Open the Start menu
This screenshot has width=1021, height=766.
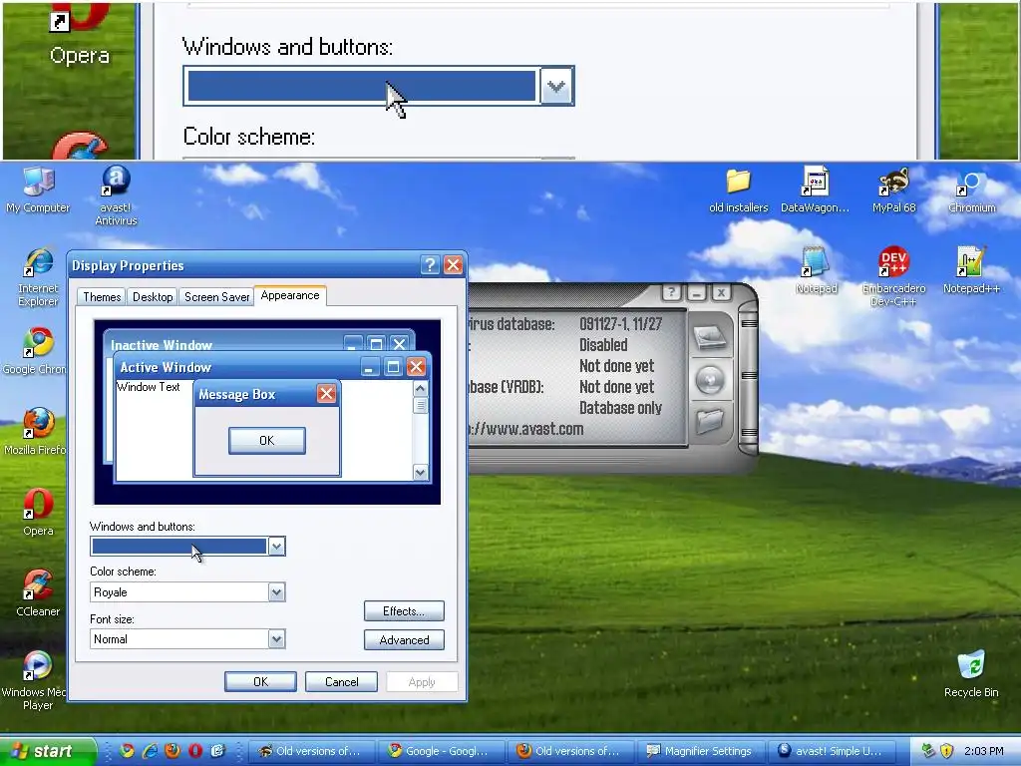point(48,751)
